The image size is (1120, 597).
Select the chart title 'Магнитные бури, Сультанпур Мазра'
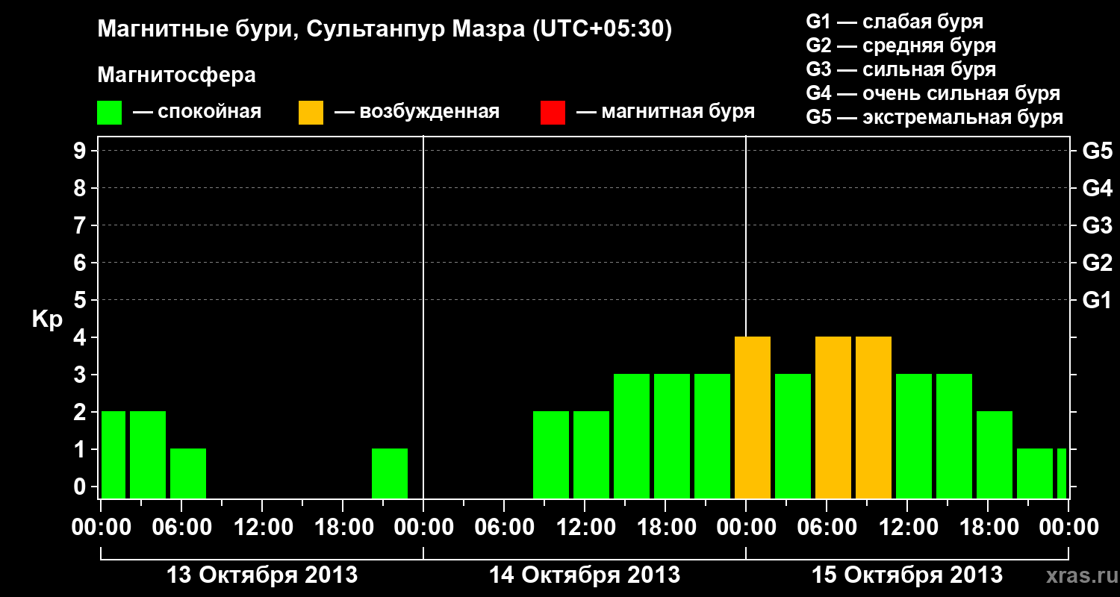pos(310,31)
